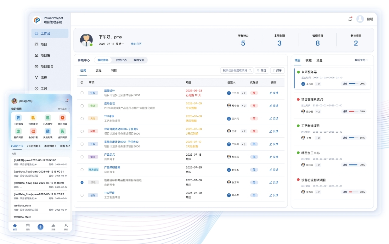The width and height of the screenshot is (389, 244).
Task: Switch to 我的交办 tab
Action: coord(139,60)
